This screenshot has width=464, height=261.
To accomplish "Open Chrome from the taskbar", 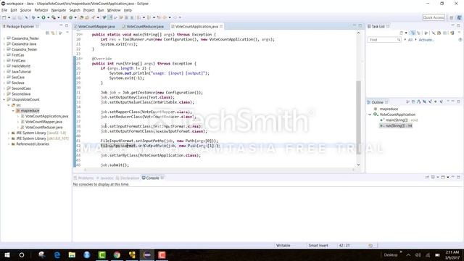I will tap(117, 254).
